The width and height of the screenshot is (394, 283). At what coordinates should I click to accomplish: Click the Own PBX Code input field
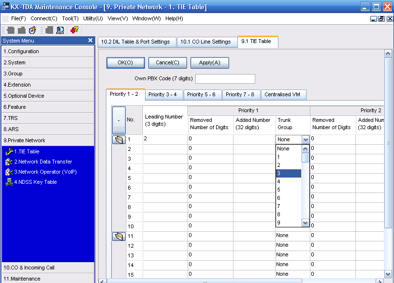pyautogui.click(x=225, y=79)
